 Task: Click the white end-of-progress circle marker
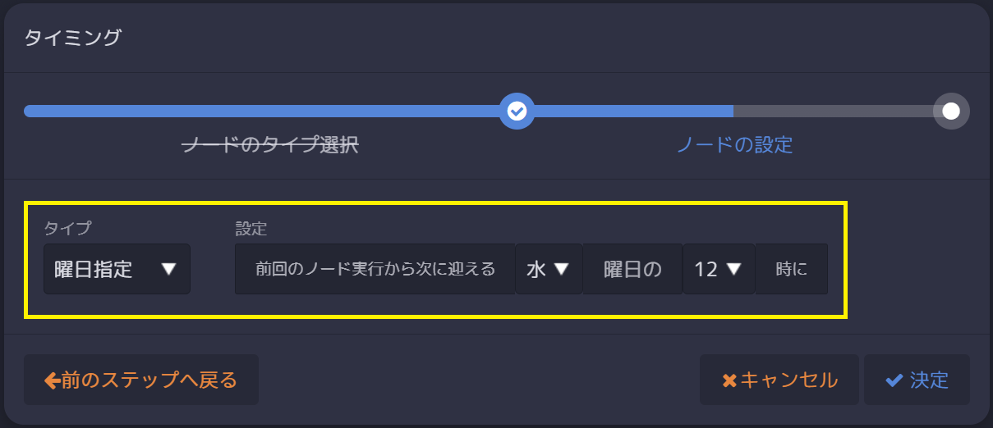coord(951,111)
